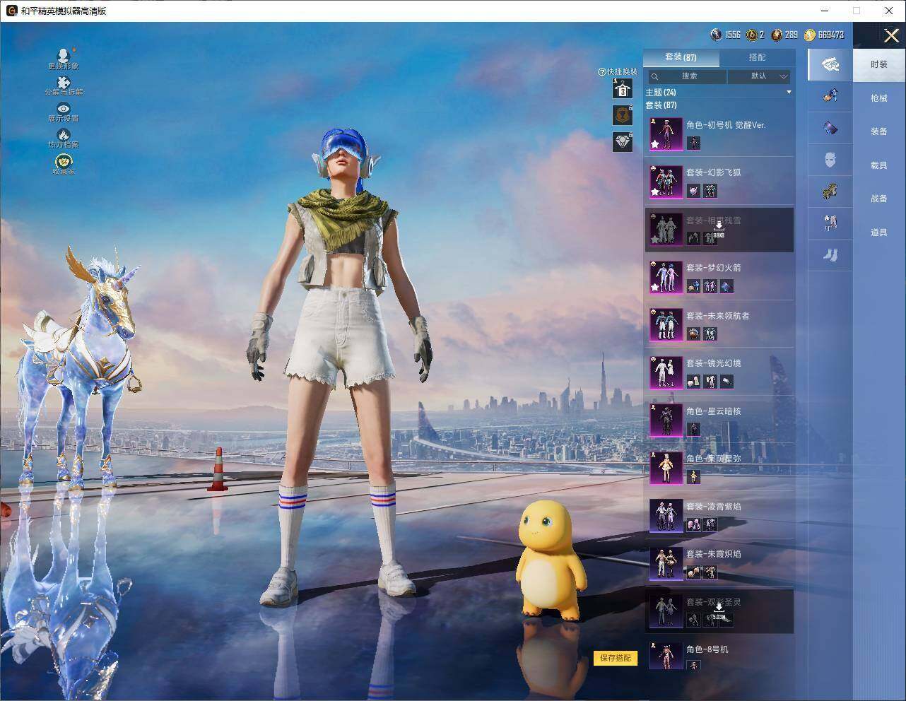Viewport: 906px width, 701px height.
Task: Select the purple card category icon
Action: coord(830,128)
